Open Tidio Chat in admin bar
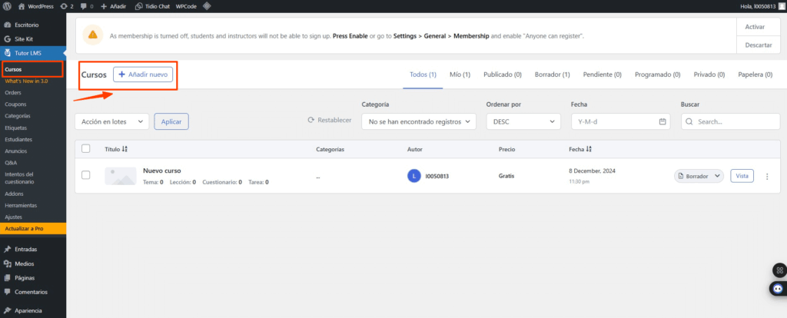Viewport: 787px width, 318px height. click(x=153, y=6)
